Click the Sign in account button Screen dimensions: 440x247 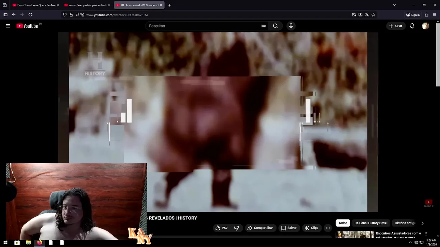(413, 15)
